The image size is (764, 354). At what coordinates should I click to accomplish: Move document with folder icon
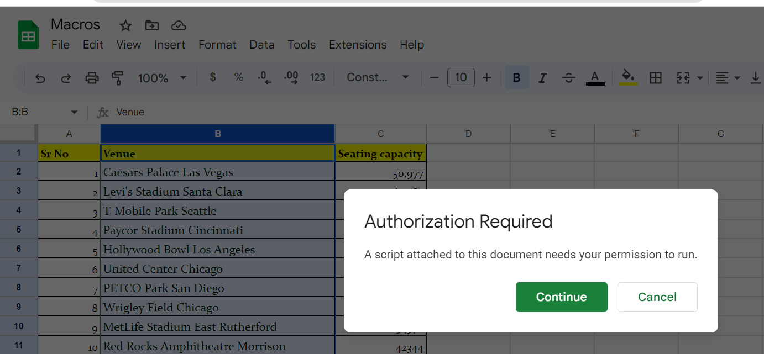pos(152,25)
